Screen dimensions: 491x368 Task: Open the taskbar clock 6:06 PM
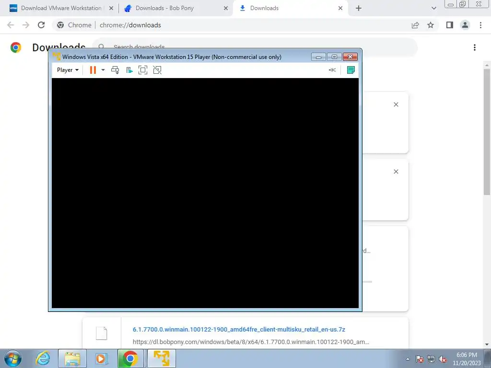[x=467, y=355]
